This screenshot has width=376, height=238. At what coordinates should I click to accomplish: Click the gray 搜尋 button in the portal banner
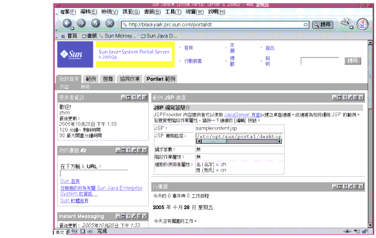coord(353,61)
